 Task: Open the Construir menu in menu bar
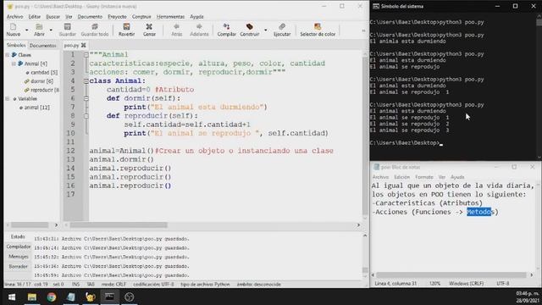point(141,17)
